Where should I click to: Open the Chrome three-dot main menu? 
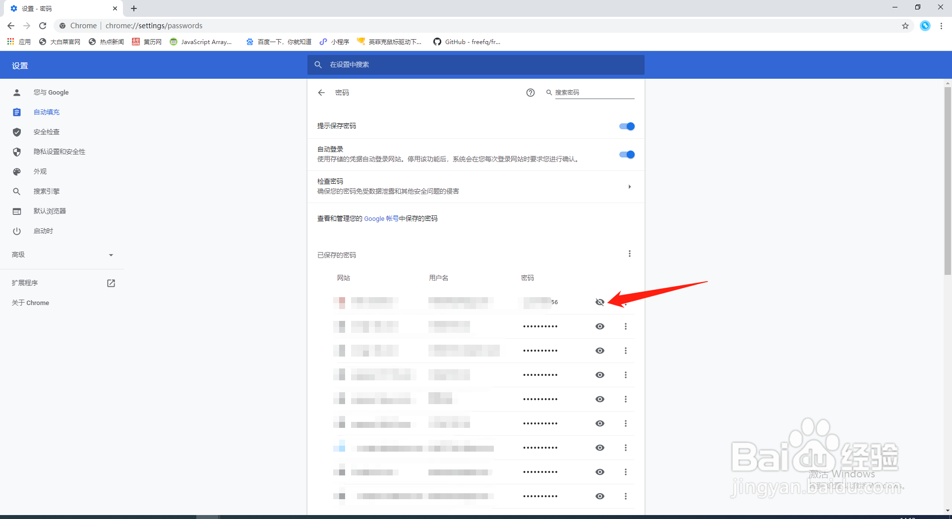coord(941,26)
